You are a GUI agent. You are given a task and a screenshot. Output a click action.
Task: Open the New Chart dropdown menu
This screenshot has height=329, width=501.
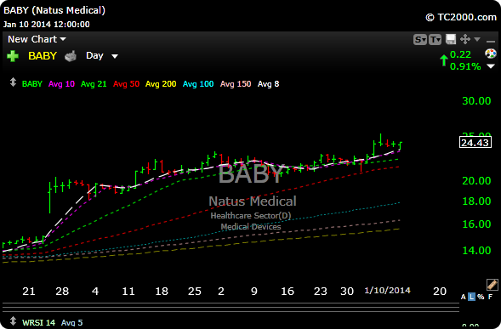(37, 39)
